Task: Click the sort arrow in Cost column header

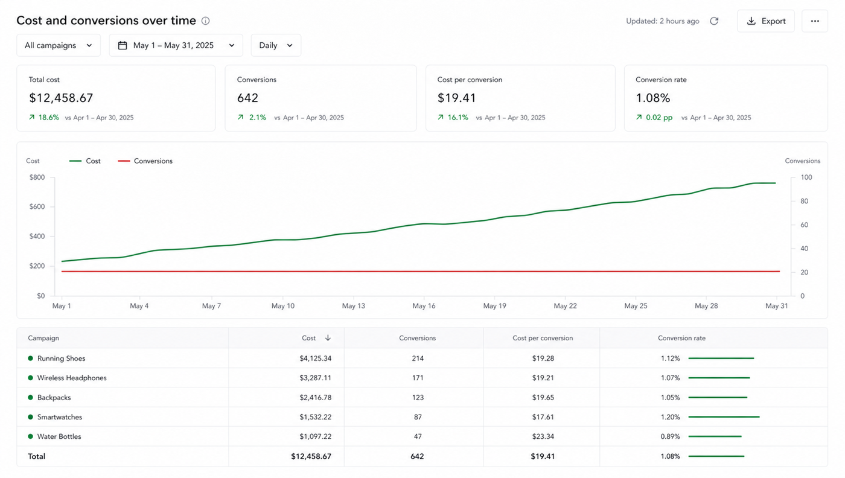Action: 328,338
